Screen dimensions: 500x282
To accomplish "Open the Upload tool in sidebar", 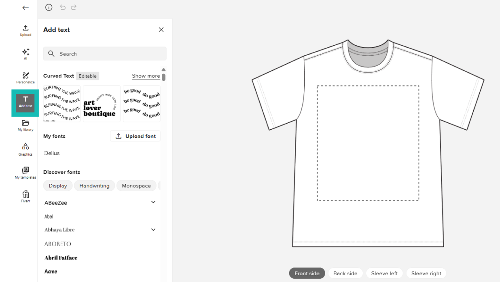I will [x=25, y=30].
